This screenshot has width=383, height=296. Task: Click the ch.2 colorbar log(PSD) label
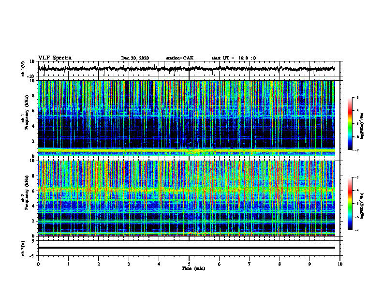click(362, 205)
